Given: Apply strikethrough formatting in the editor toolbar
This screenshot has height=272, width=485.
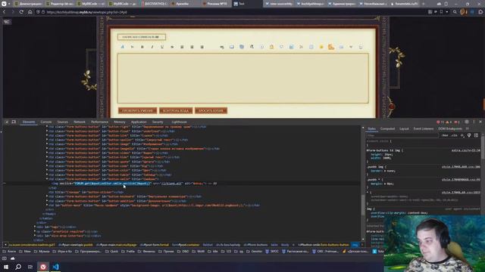Looking at the screenshot, I should [x=172, y=47].
